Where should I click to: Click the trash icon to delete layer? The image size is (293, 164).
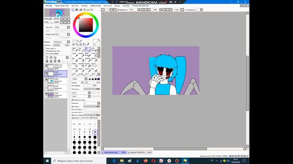(59, 61)
